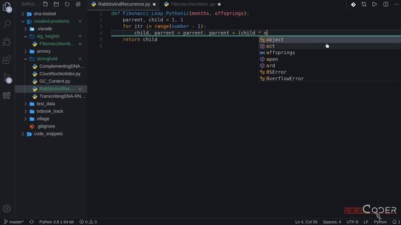Screen dimensions: 401x225
Task: Open changes compare icon in editor toolbar
Action: pos(363,4)
